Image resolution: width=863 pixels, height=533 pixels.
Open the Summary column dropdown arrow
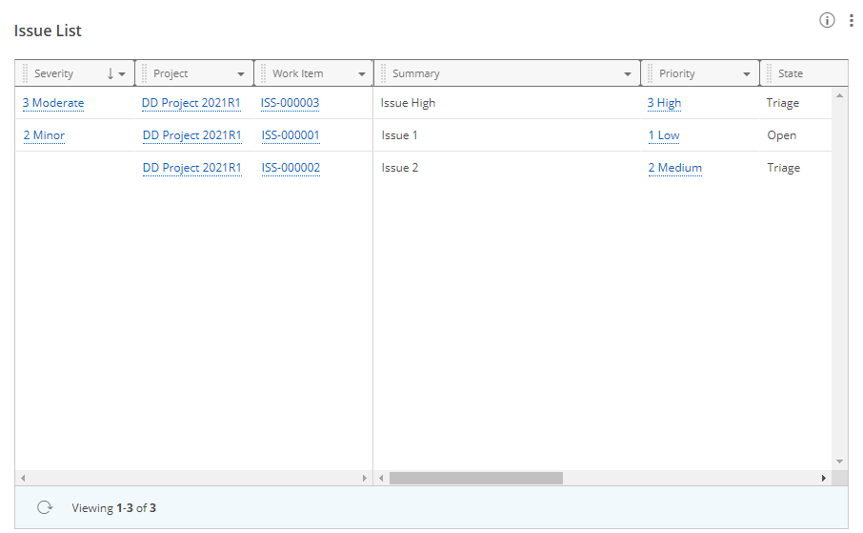[628, 74]
